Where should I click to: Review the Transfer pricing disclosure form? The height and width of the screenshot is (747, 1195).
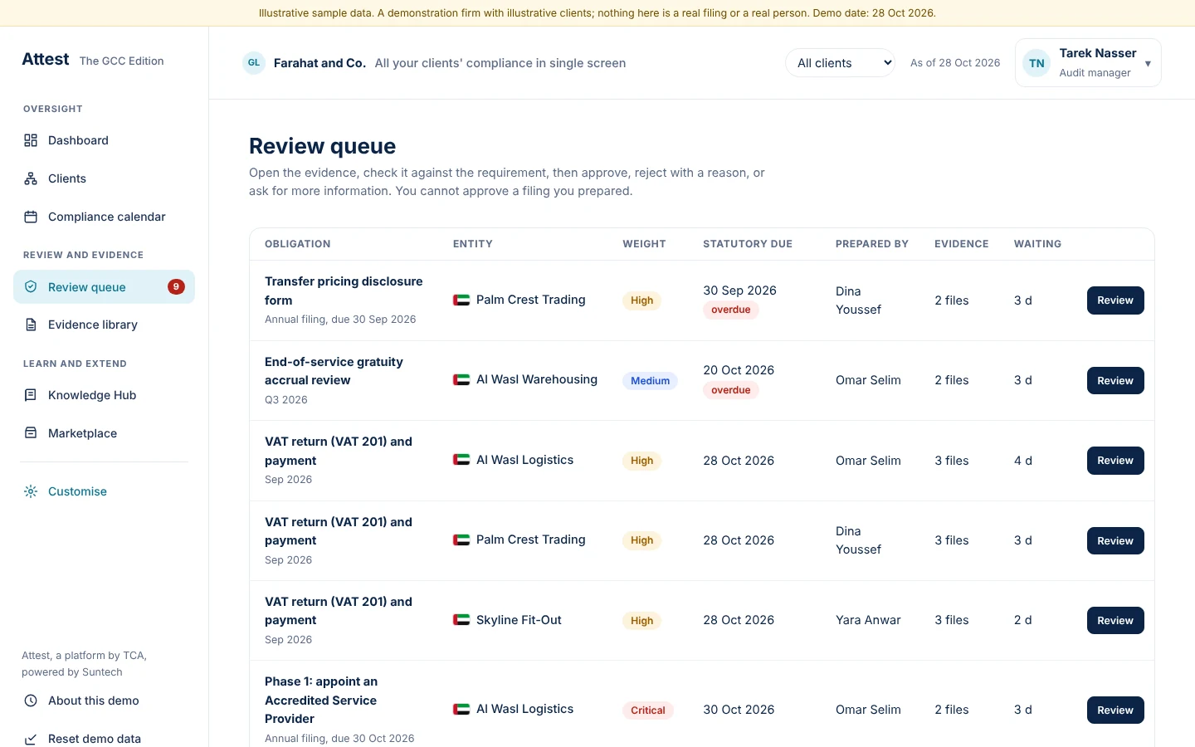[x=1115, y=300]
